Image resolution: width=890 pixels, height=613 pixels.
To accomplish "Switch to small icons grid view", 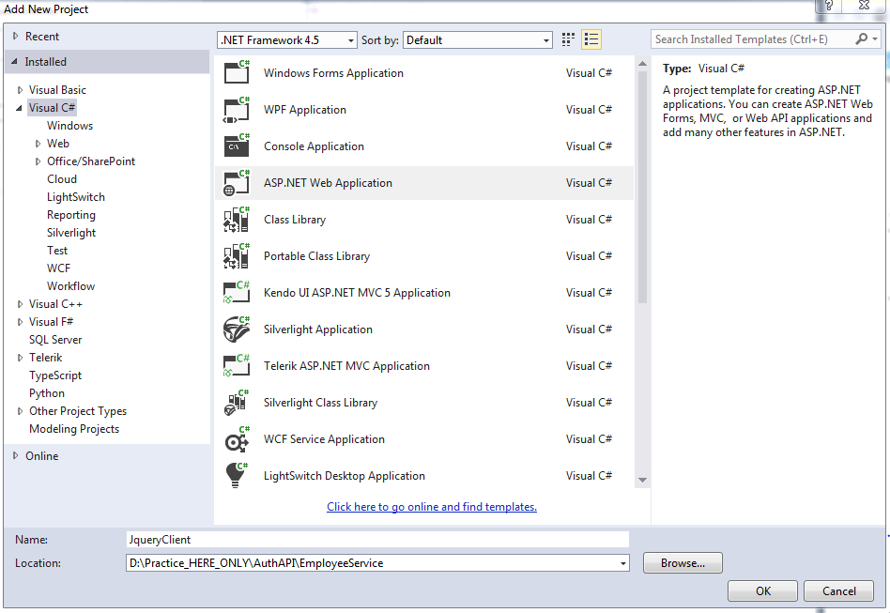I will (x=568, y=39).
